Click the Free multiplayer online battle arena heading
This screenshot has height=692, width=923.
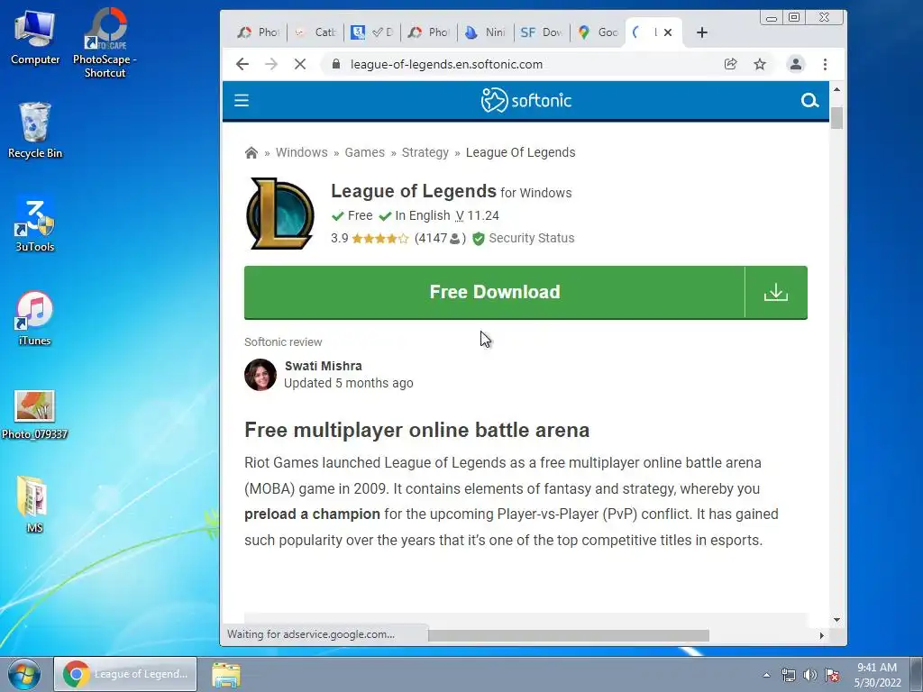click(x=416, y=430)
